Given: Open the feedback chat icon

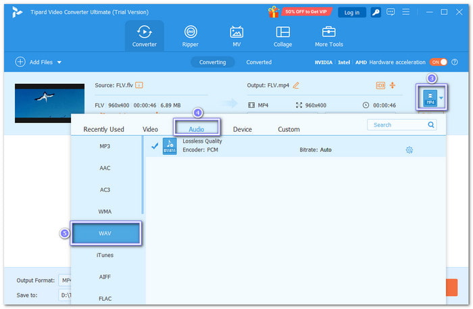Looking at the screenshot, I should click(x=391, y=12).
